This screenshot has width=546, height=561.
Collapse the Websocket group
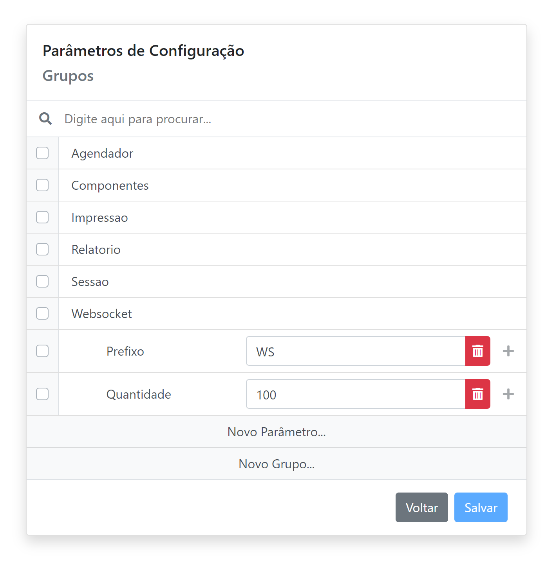[x=101, y=314]
